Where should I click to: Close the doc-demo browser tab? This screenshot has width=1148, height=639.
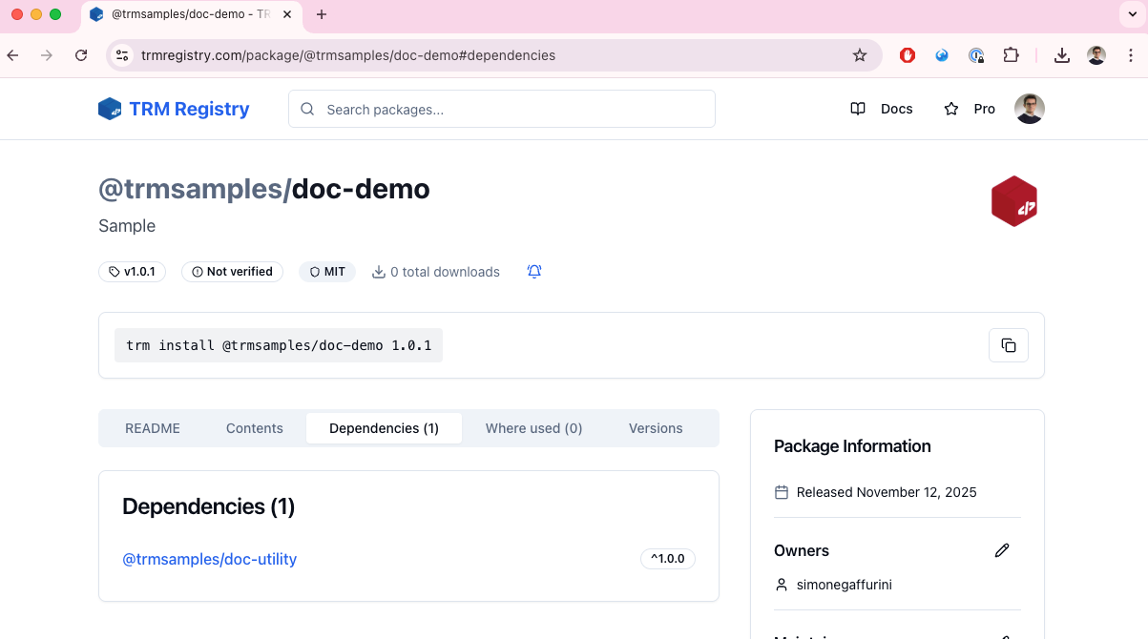[x=287, y=14]
